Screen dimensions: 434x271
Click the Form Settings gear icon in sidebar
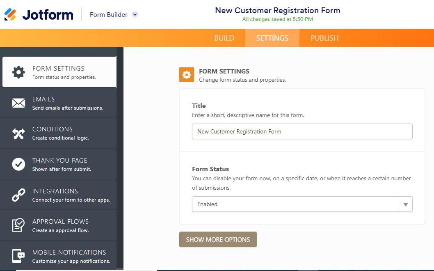coord(18,72)
